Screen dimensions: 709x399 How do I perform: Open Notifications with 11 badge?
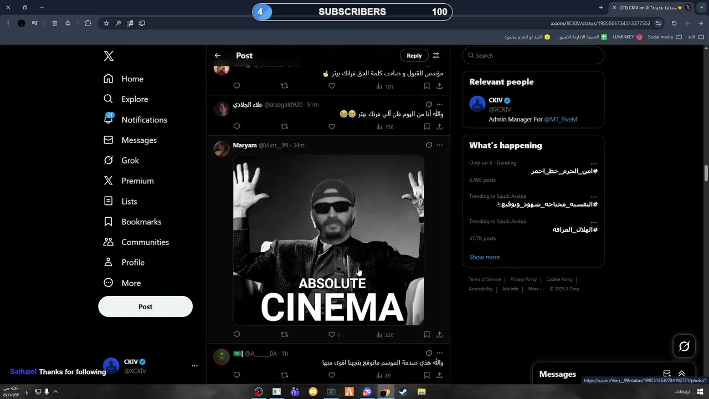click(x=135, y=120)
